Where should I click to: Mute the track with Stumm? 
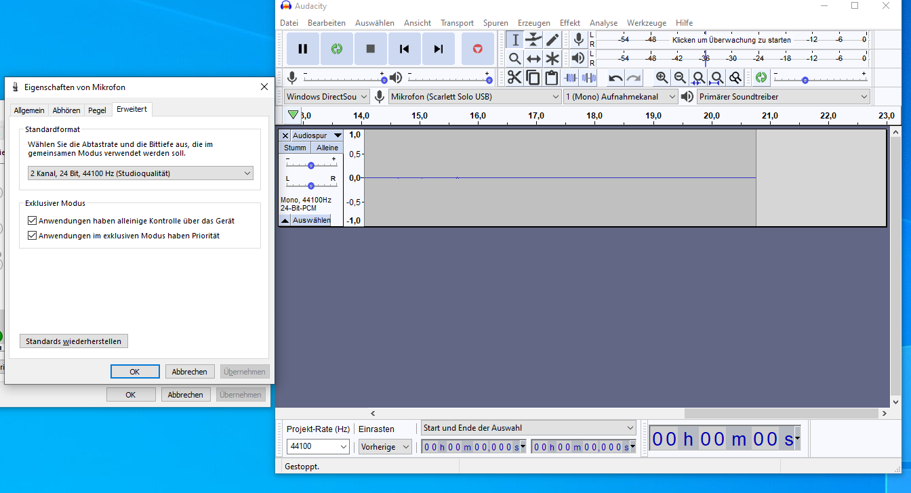click(x=295, y=148)
